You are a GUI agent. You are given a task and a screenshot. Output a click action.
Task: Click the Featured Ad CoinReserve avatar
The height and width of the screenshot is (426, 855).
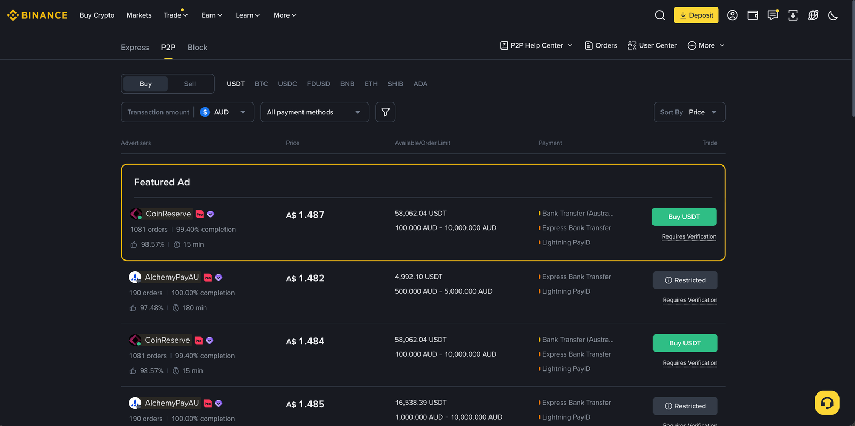pyautogui.click(x=136, y=214)
